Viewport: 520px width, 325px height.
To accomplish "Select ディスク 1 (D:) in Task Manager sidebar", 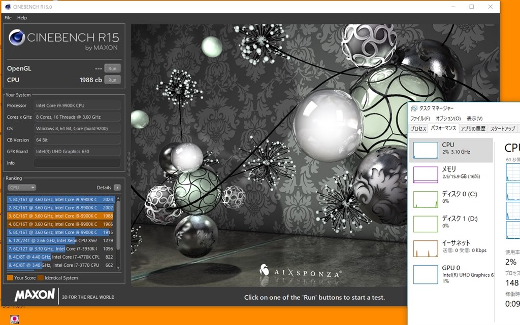I will pyautogui.click(x=451, y=224).
